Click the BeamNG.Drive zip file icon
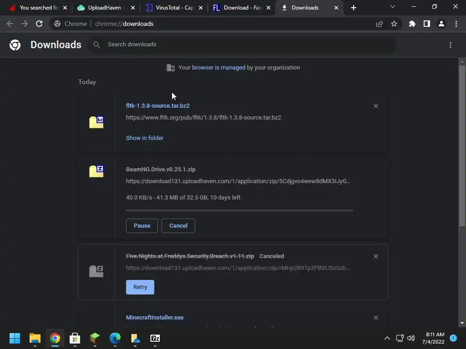The width and height of the screenshot is (466, 349). pyautogui.click(x=96, y=171)
